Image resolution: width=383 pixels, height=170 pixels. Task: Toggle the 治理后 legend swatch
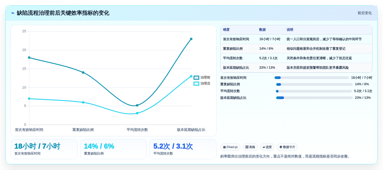196,84
